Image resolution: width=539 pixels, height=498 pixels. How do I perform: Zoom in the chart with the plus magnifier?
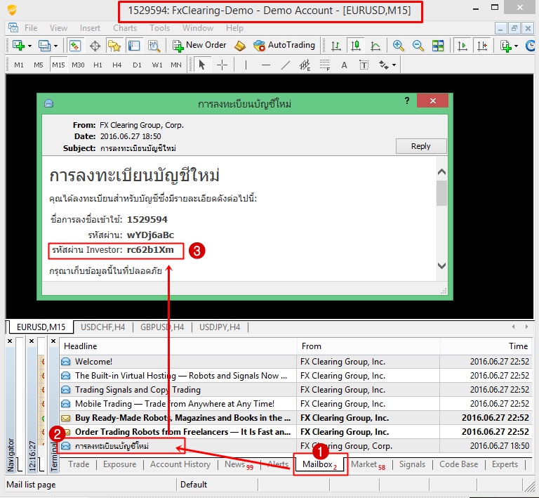click(x=398, y=46)
